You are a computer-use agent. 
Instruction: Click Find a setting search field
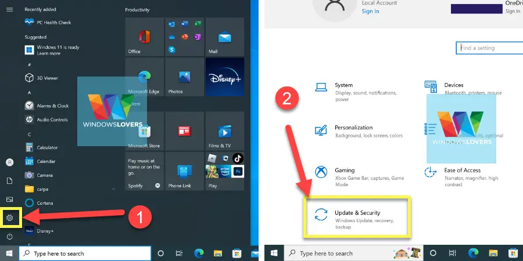(x=490, y=48)
